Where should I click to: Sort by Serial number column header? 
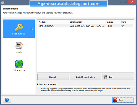(87, 22)
